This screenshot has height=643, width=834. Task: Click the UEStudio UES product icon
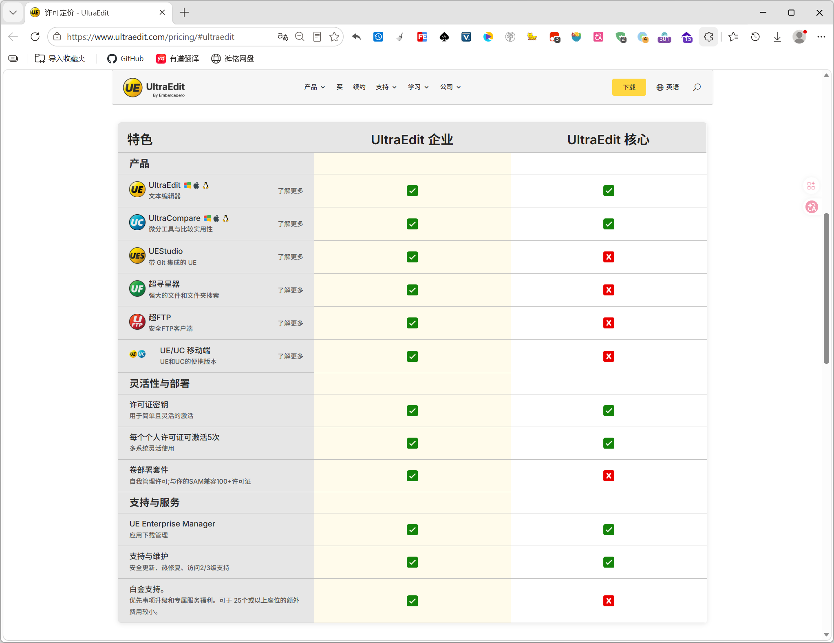(x=137, y=256)
